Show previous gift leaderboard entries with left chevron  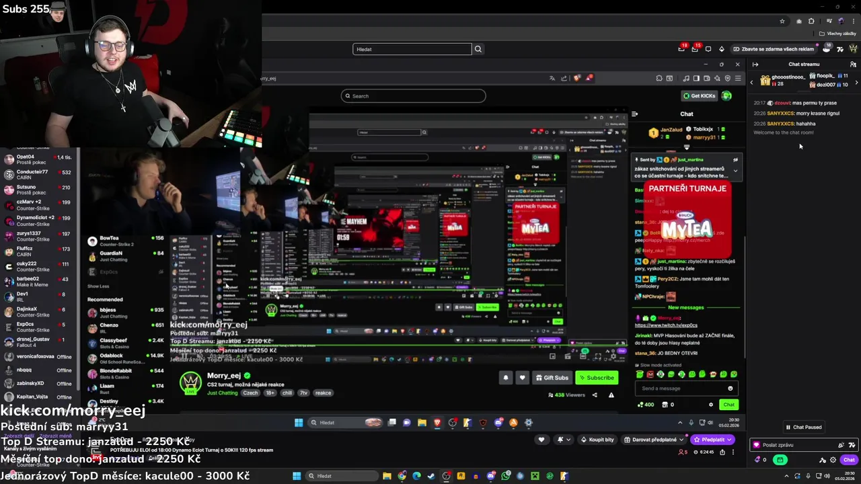point(752,82)
